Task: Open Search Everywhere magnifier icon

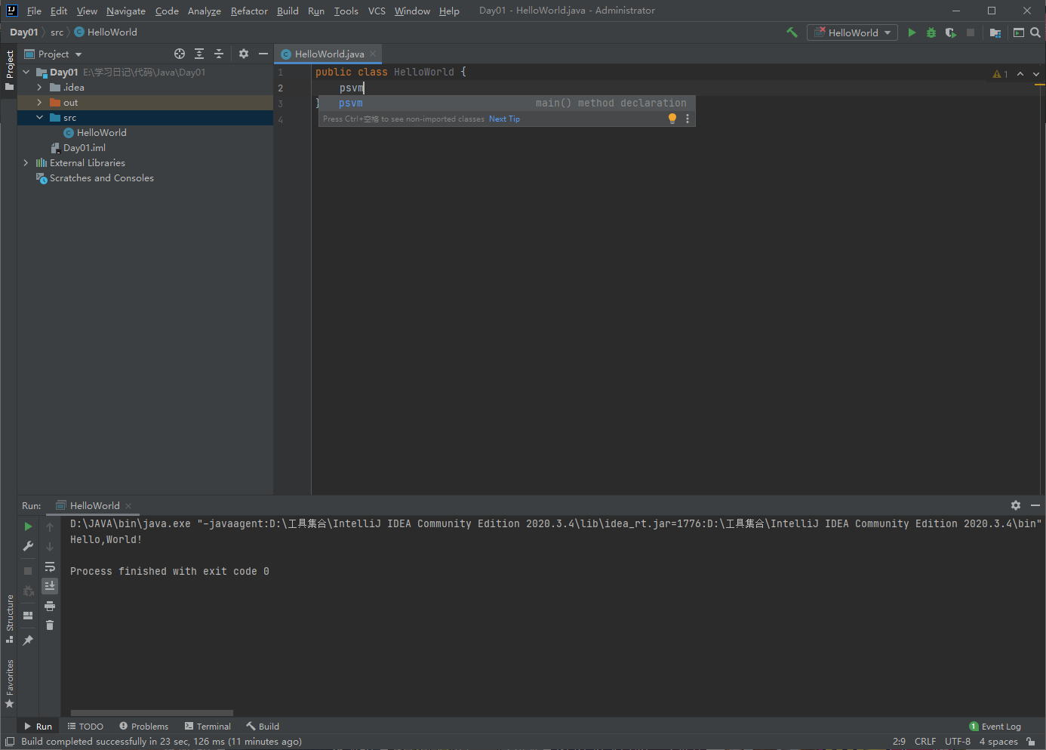Action: pyautogui.click(x=1035, y=32)
